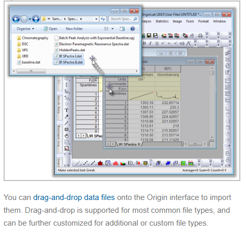Viewport: 246px width, 241px height.
Task: Expand the address bar history dropdown
Action: [96, 19]
